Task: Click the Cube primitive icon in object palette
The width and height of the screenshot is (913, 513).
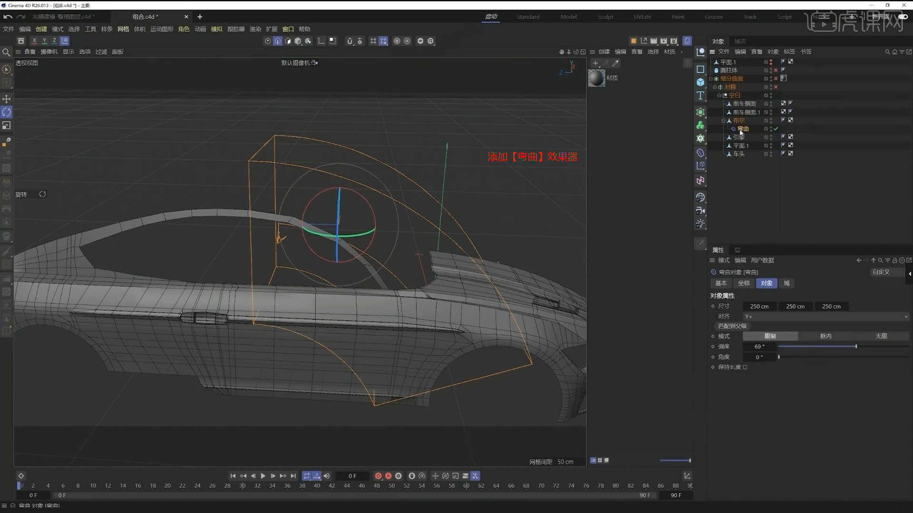Action: (700, 82)
